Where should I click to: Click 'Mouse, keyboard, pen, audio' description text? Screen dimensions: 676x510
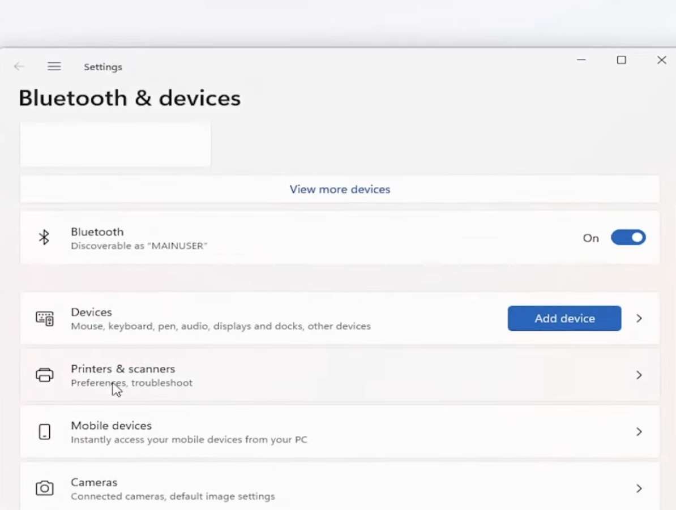pos(221,327)
